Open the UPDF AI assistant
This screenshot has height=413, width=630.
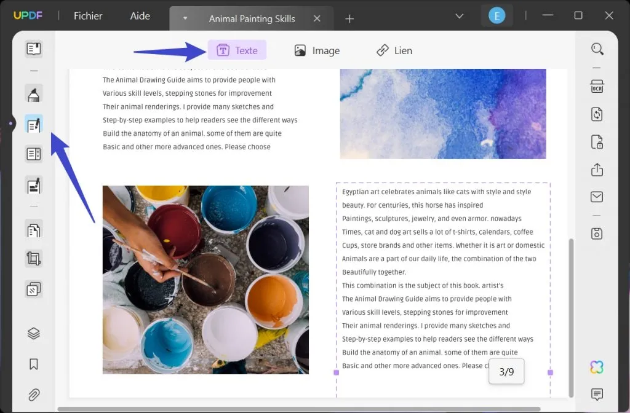pos(597,367)
